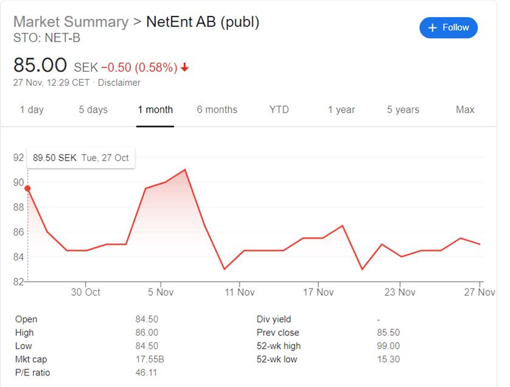510x387 pixels.
Task: Open the Disclaimer link
Action: (119, 83)
